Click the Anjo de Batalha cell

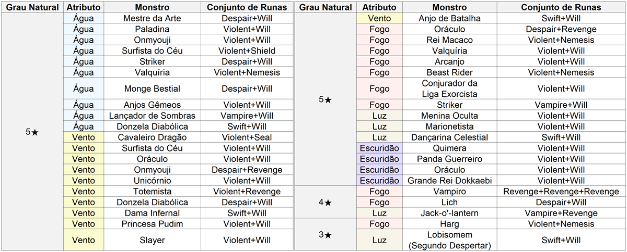[449, 18]
